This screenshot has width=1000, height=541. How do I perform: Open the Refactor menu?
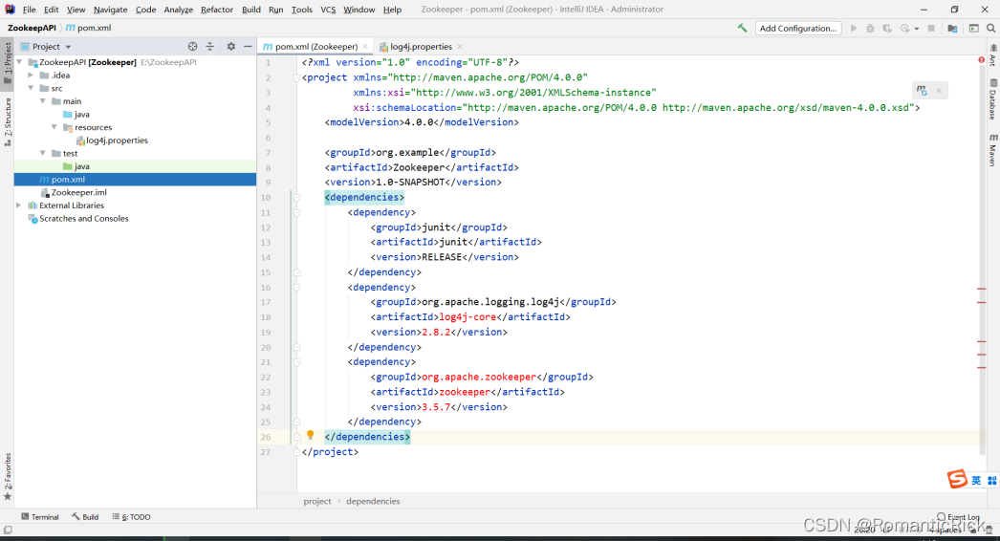(x=217, y=10)
